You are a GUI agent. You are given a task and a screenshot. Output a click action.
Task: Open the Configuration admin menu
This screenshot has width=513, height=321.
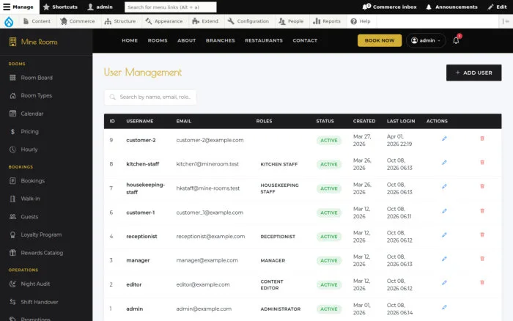pyautogui.click(x=248, y=21)
